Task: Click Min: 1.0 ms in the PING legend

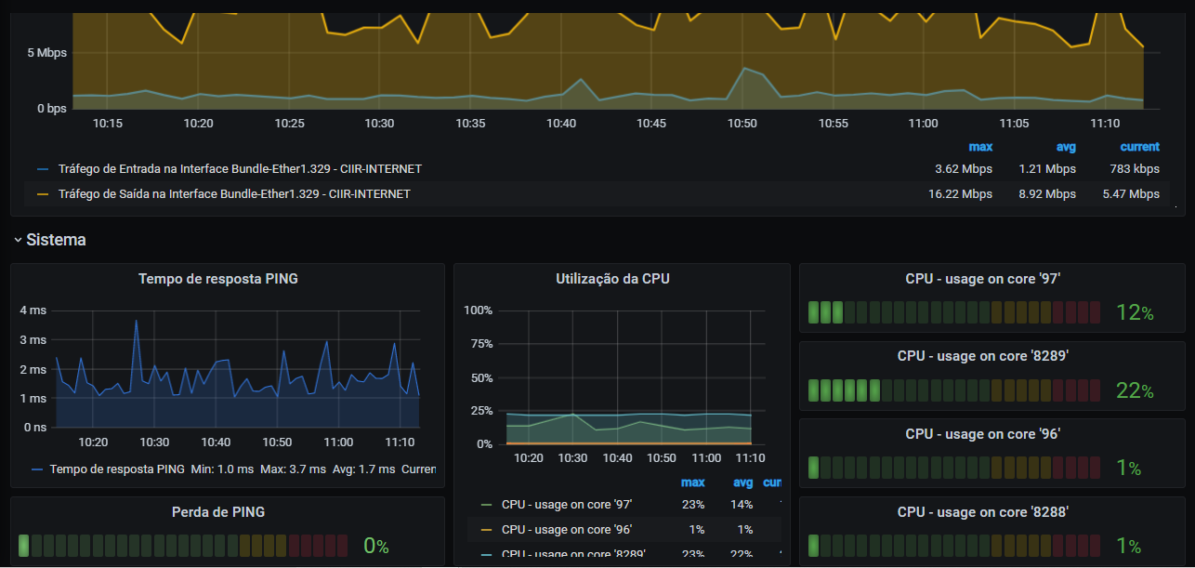Action: (222, 469)
